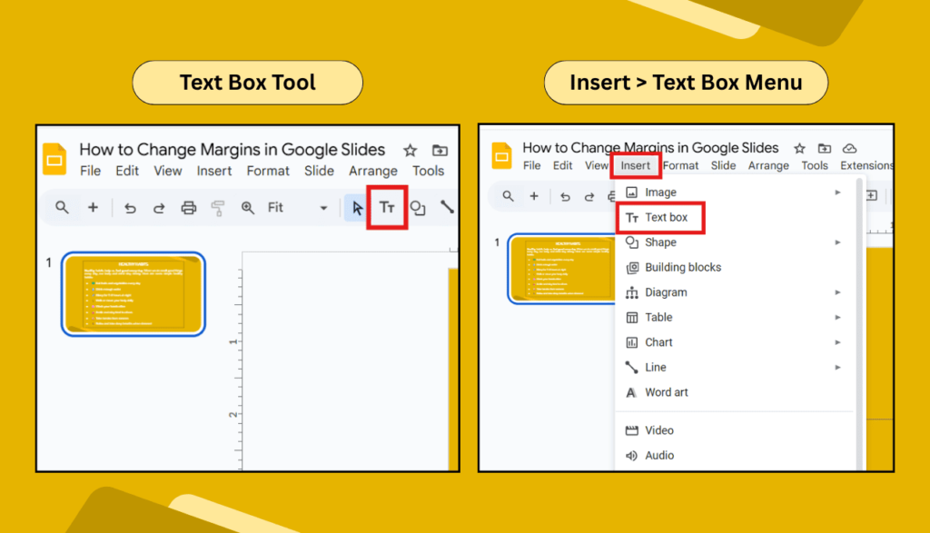The width and height of the screenshot is (930, 533).
Task: Open the Arrange menu in left screenshot
Action: 373,171
